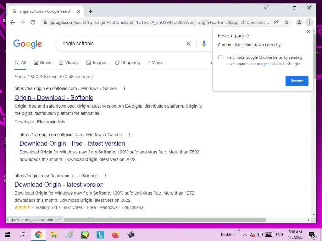Screen dimensions: 322x241
Task: Open the Desktop toolbar in taskbar
Action: tap(228, 235)
